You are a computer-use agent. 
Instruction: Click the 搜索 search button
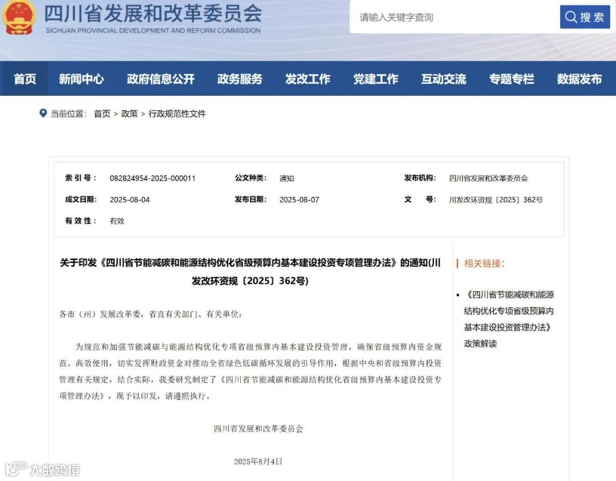pyautogui.click(x=585, y=17)
